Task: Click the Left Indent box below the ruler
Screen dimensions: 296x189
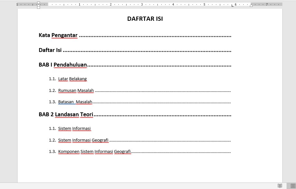Action: pyautogui.click(x=39, y=8)
